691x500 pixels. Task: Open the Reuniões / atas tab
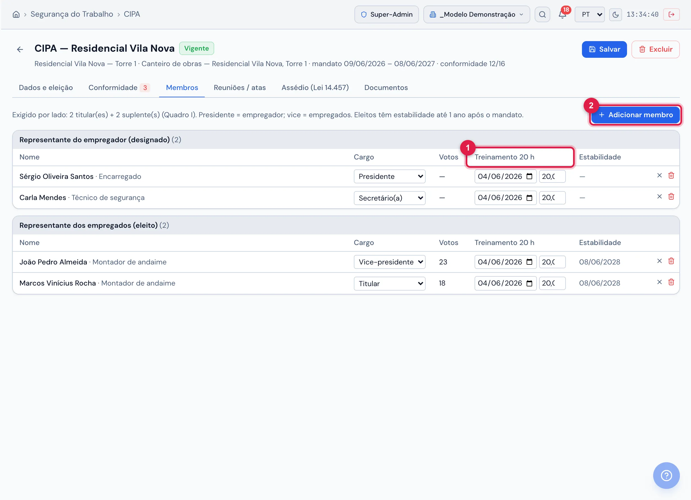(x=240, y=88)
